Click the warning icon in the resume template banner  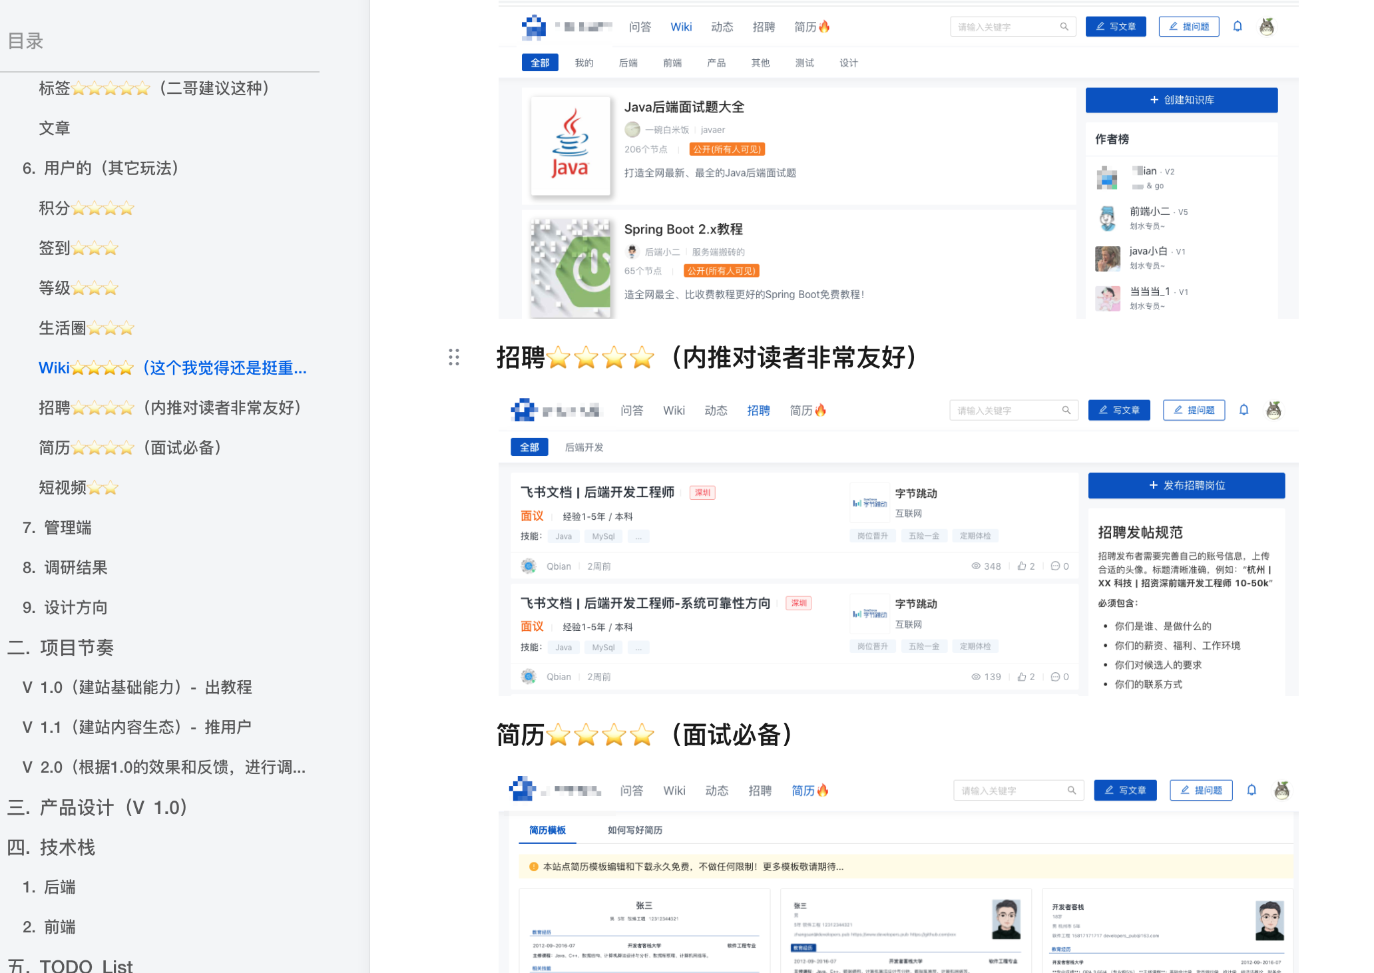(x=533, y=867)
